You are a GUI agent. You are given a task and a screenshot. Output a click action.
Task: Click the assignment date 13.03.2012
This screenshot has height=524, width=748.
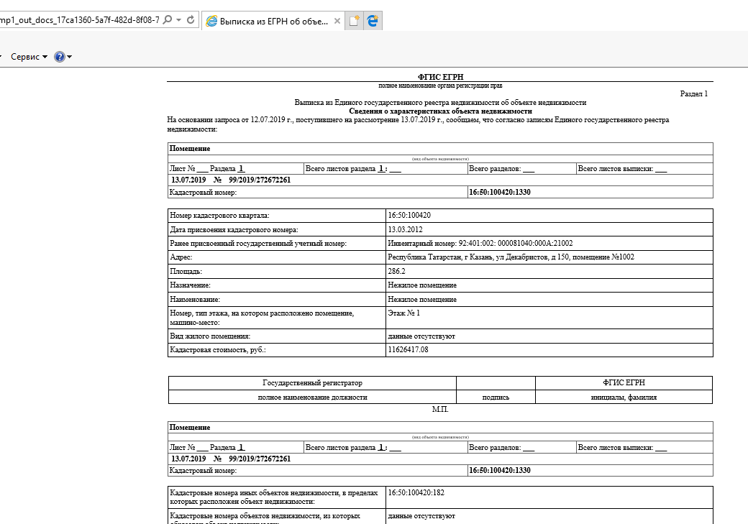406,229
